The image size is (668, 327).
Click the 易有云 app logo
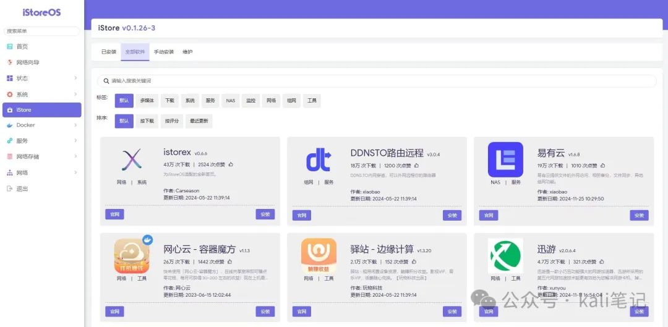pyautogui.click(x=505, y=159)
